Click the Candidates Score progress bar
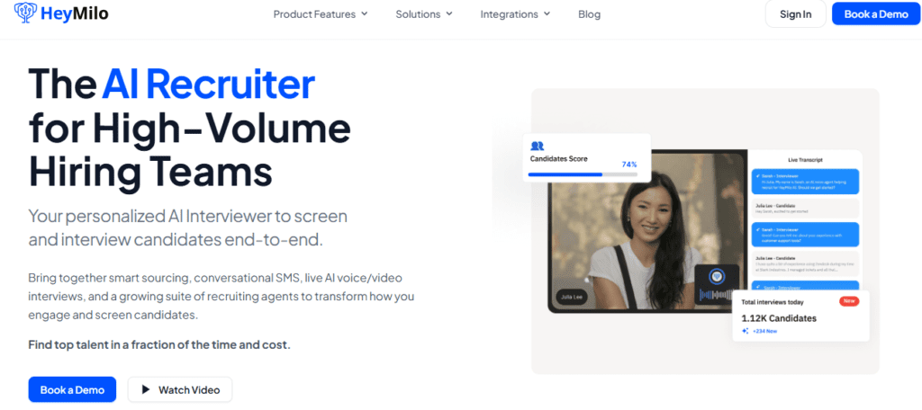Screen dimensions: 922x410 pyautogui.click(x=583, y=174)
